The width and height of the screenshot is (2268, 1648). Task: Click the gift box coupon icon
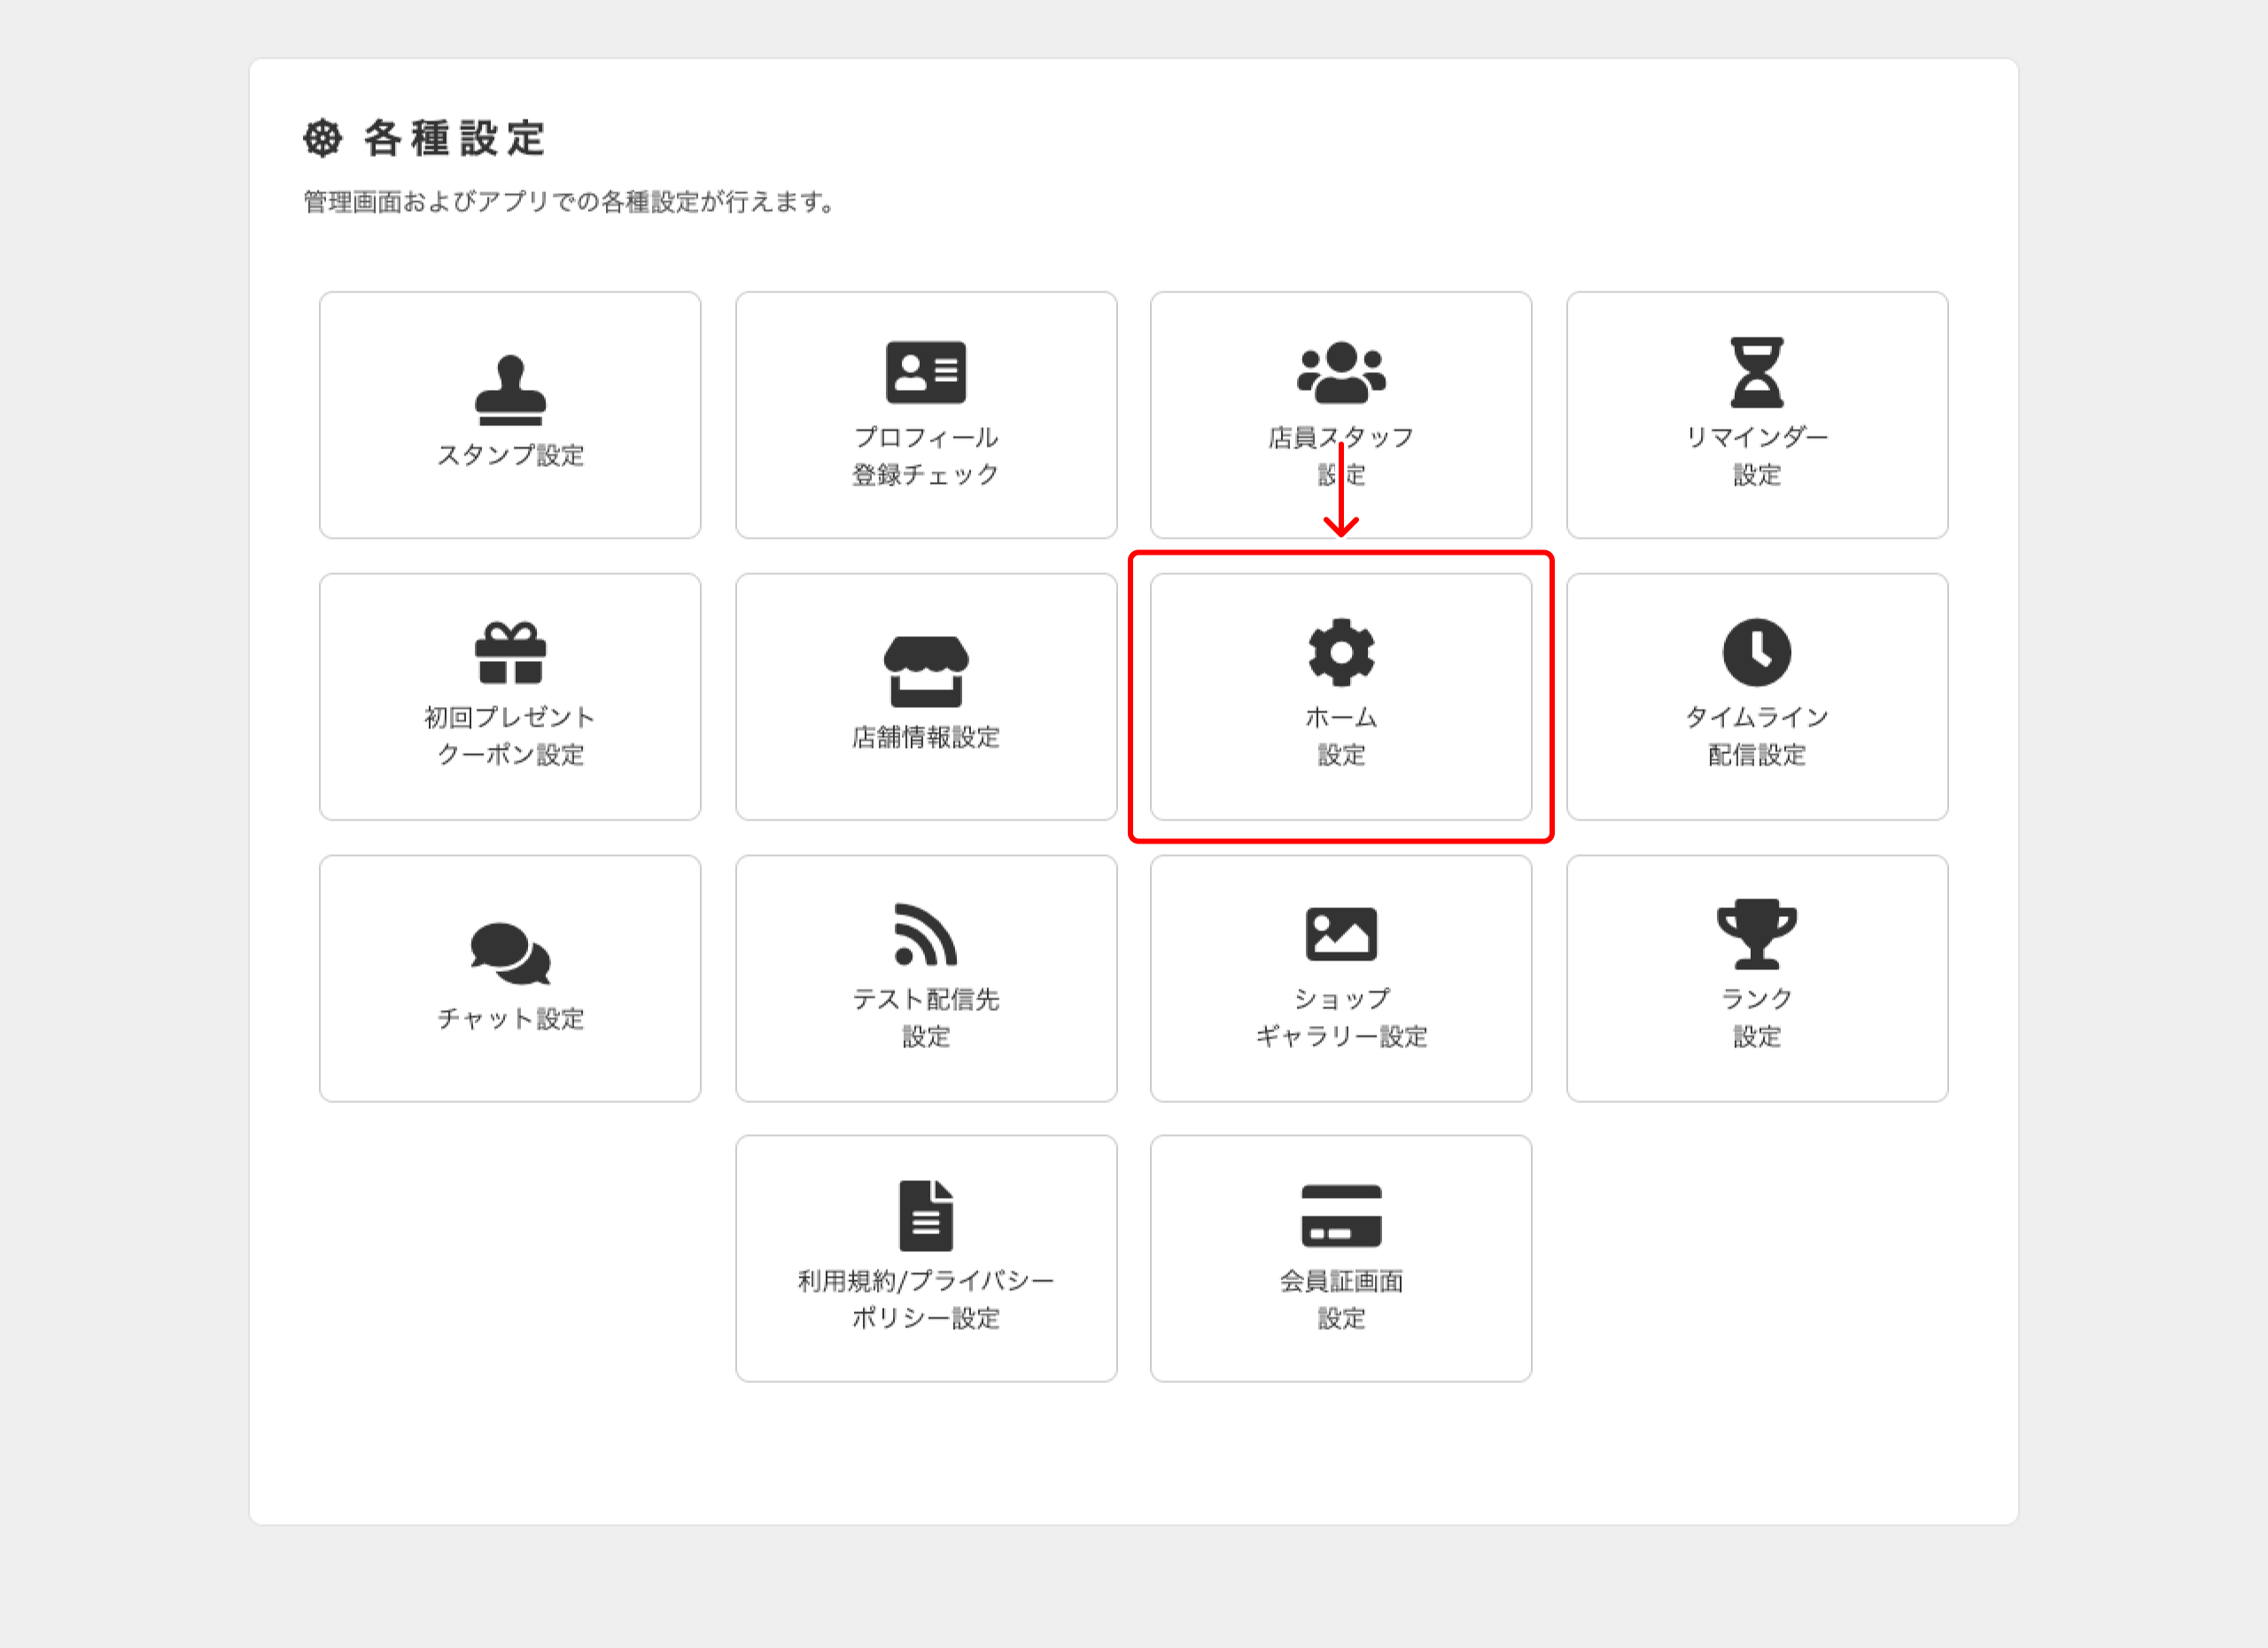pos(510,653)
